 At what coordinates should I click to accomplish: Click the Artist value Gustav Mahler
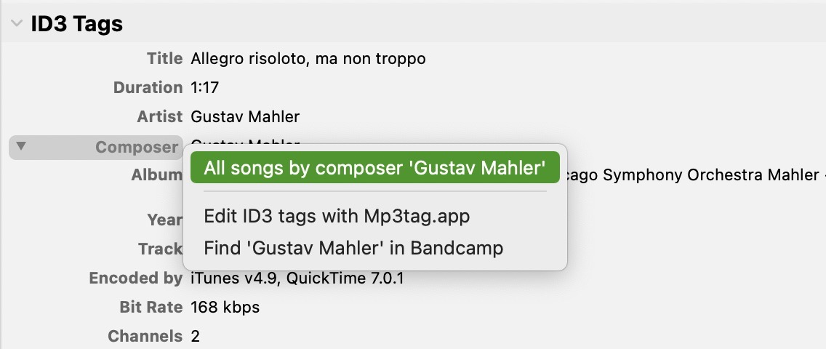click(245, 116)
